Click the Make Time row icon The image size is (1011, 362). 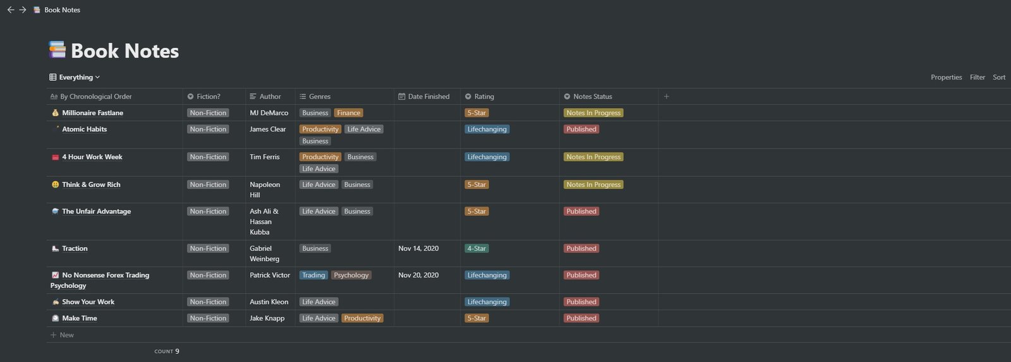coord(55,318)
